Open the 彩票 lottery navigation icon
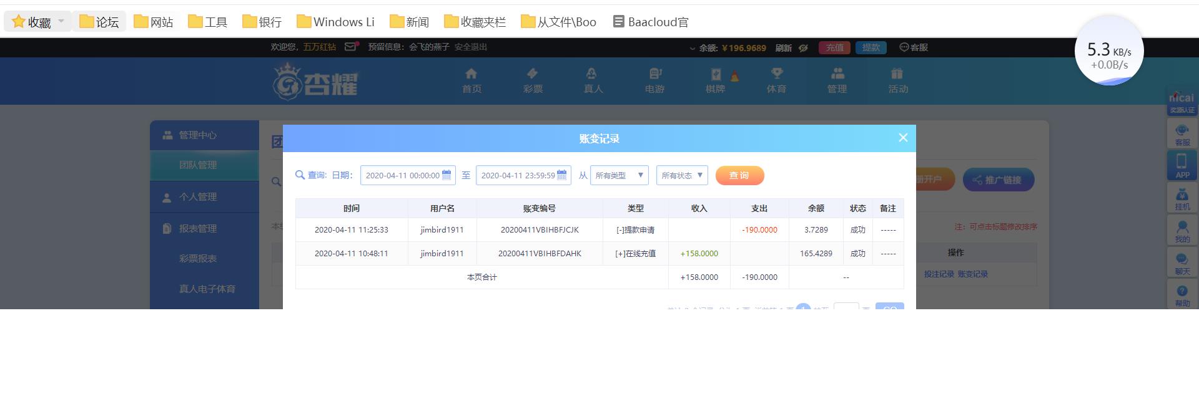The height and width of the screenshot is (404, 1199). coord(533,81)
